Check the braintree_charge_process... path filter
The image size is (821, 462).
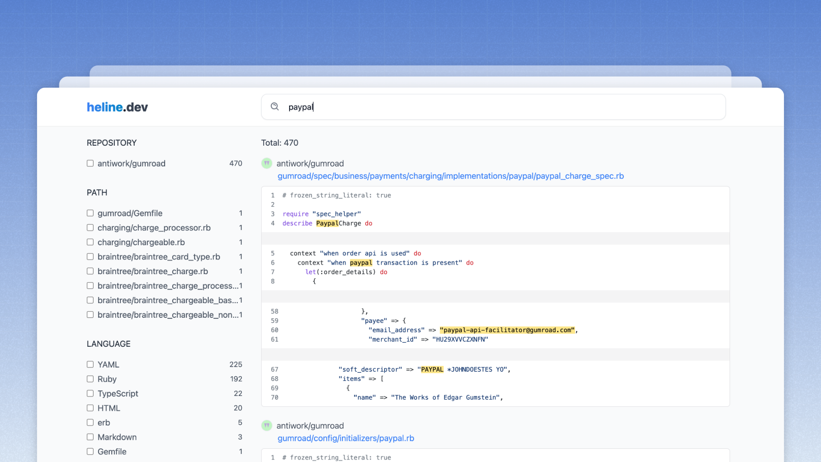(x=90, y=286)
